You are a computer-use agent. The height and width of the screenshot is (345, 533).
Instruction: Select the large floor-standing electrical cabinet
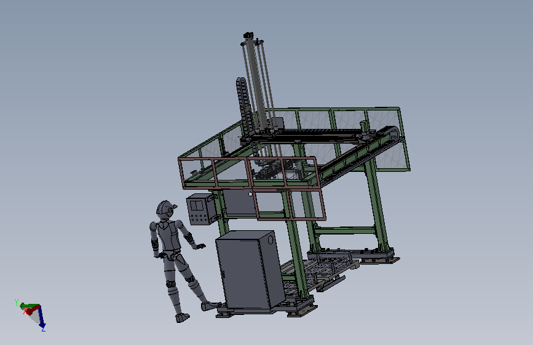(x=250, y=271)
